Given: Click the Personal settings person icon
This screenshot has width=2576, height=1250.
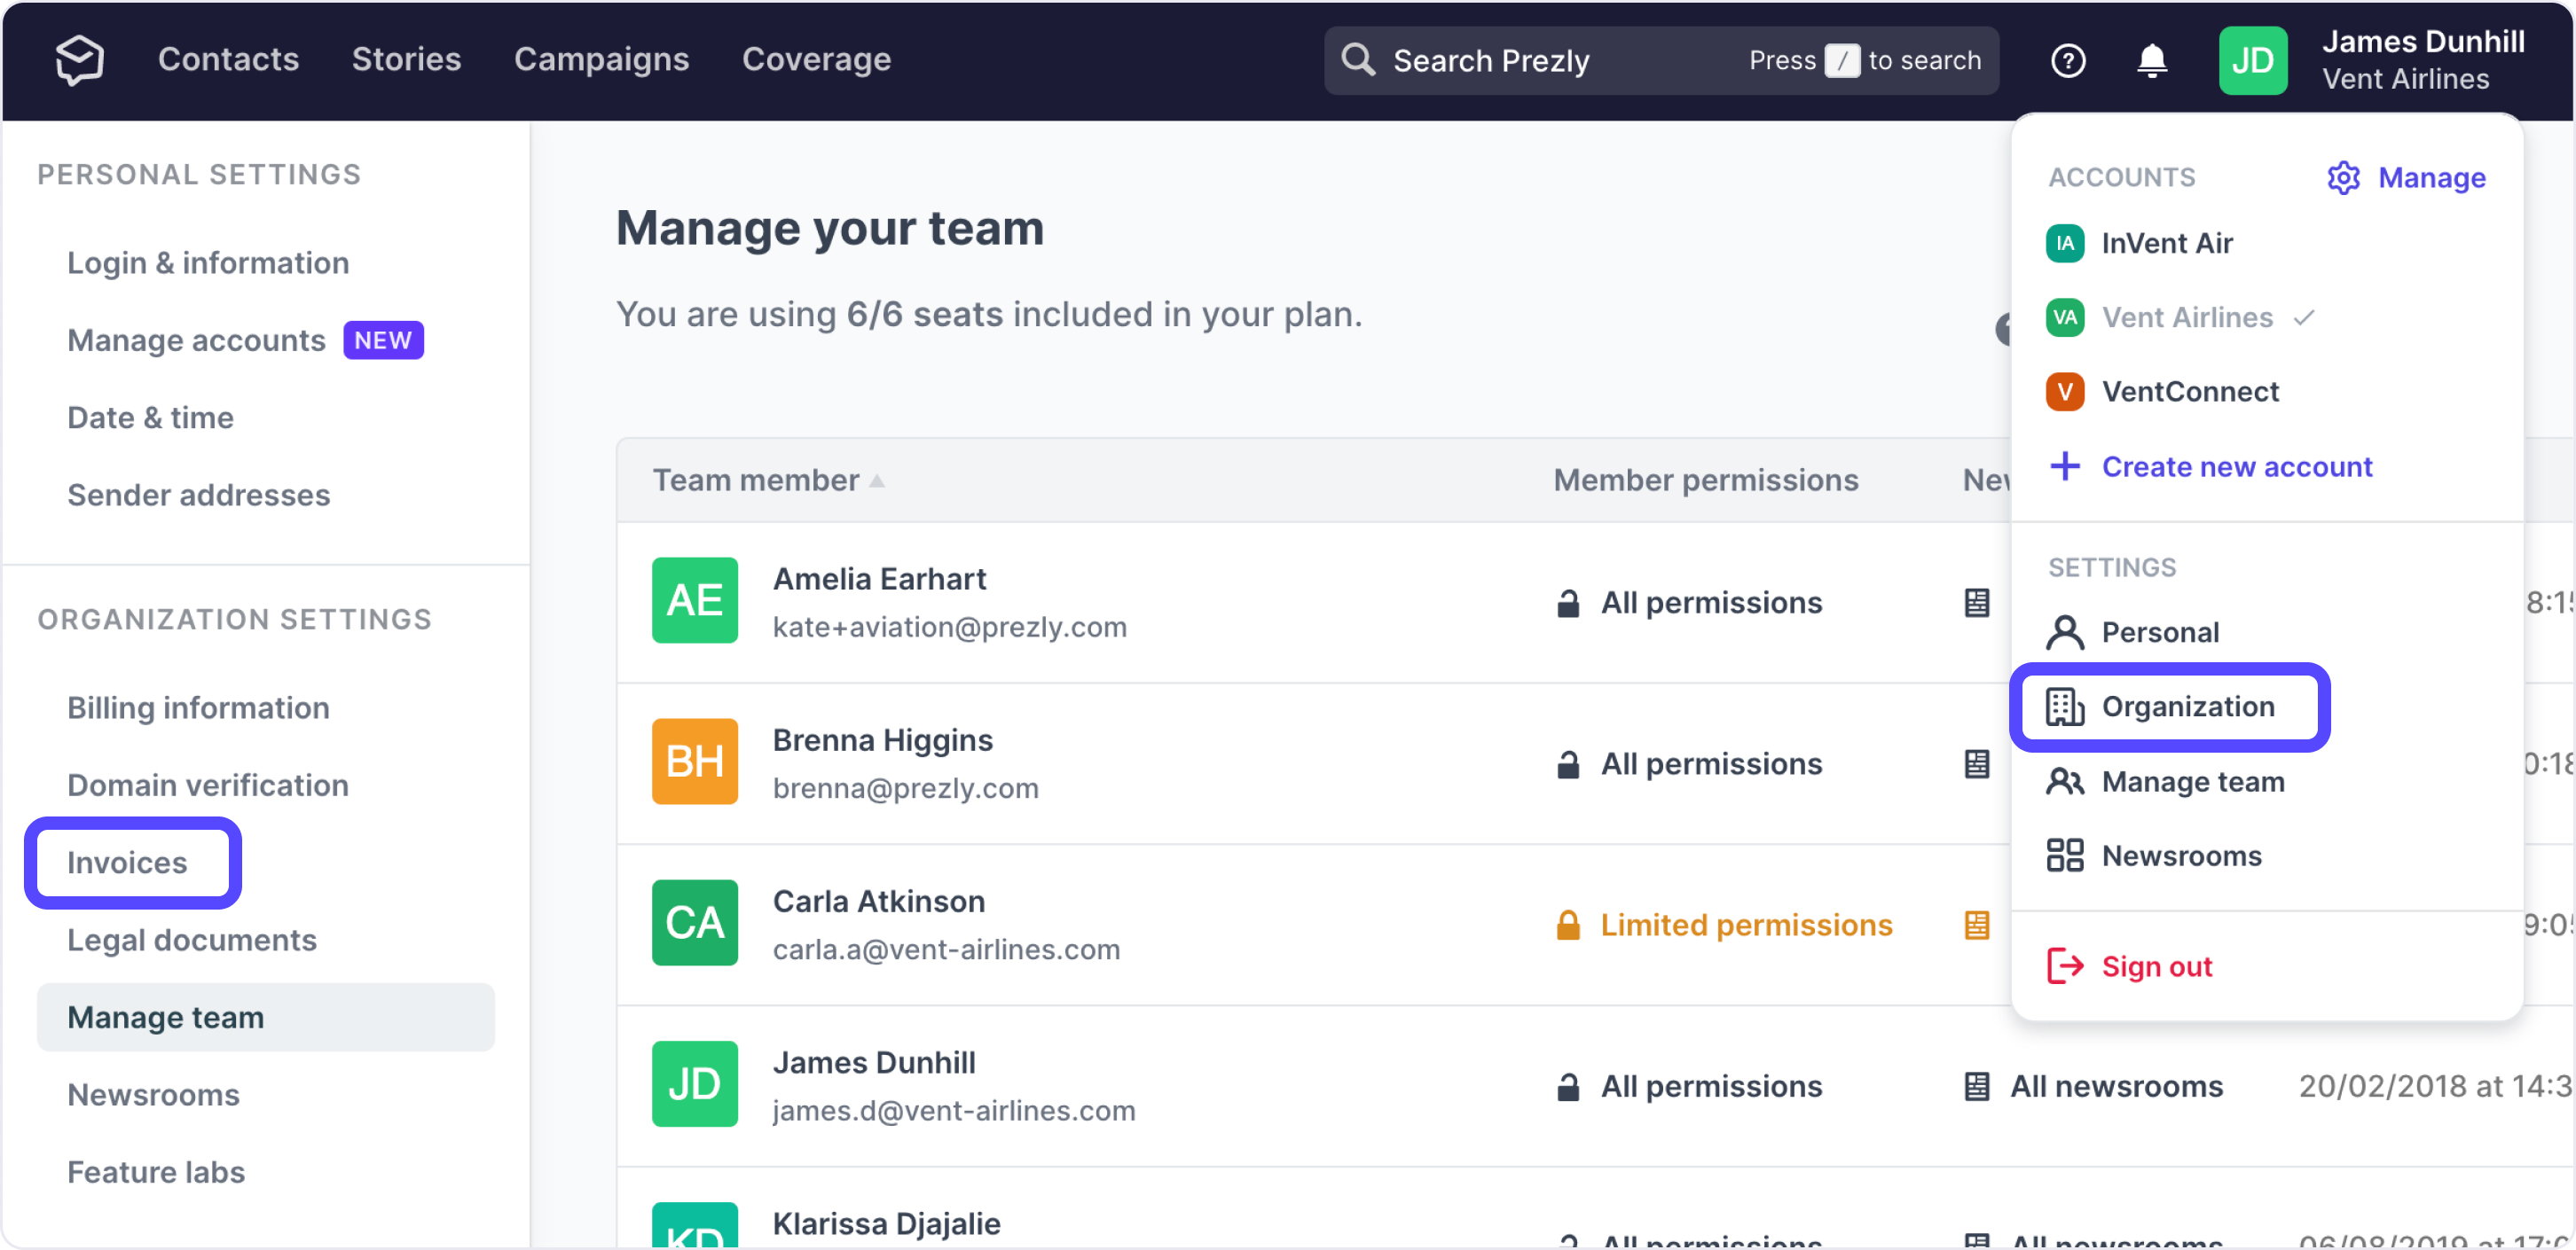Looking at the screenshot, I should click(2064, 632).
